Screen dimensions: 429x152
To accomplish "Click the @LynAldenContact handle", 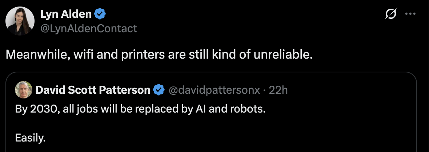I will click(x=89, y=28).
